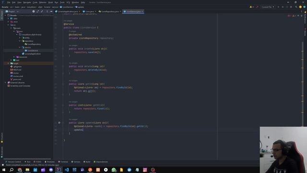Open the File menu
The image size is (307, 173).
9,2
